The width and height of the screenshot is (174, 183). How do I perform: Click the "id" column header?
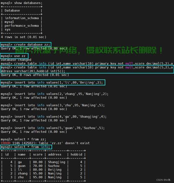click(7, 154)
